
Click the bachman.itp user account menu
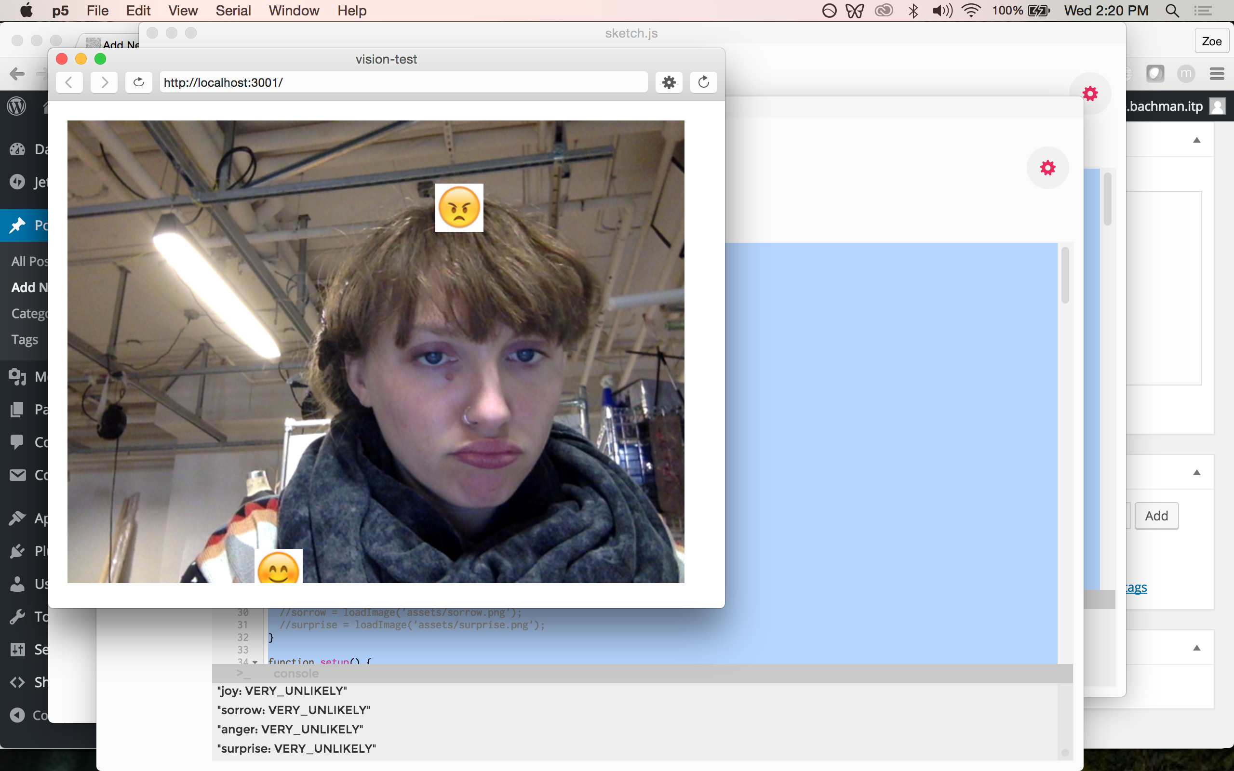1175,106
